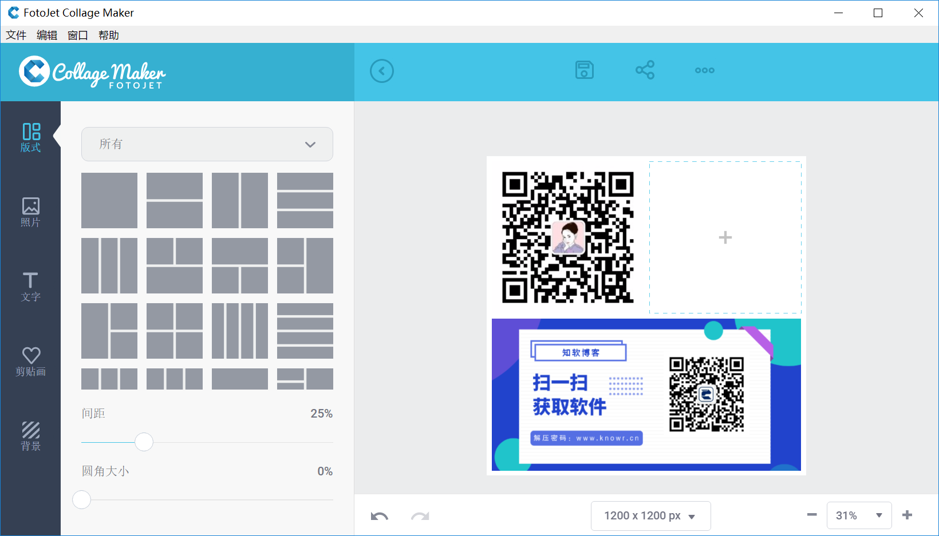Click the 25% spacing value
Viewport: 939px width, 536px height.
[x=321, y=414]
